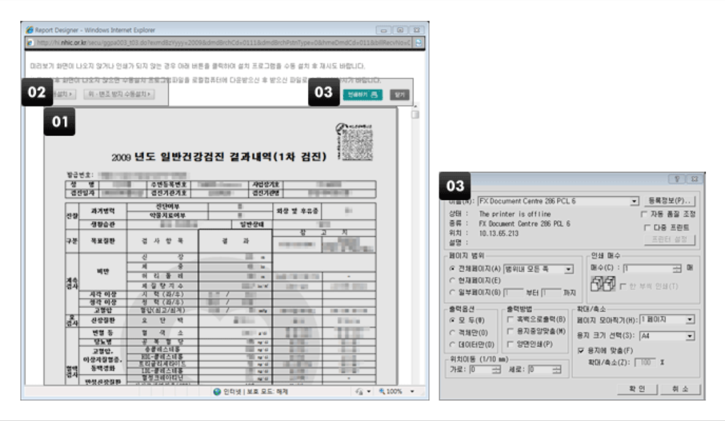Enable the 자동 품질 조정 checkbox
This screenshot has width=725, height=421.
(644, 214)
